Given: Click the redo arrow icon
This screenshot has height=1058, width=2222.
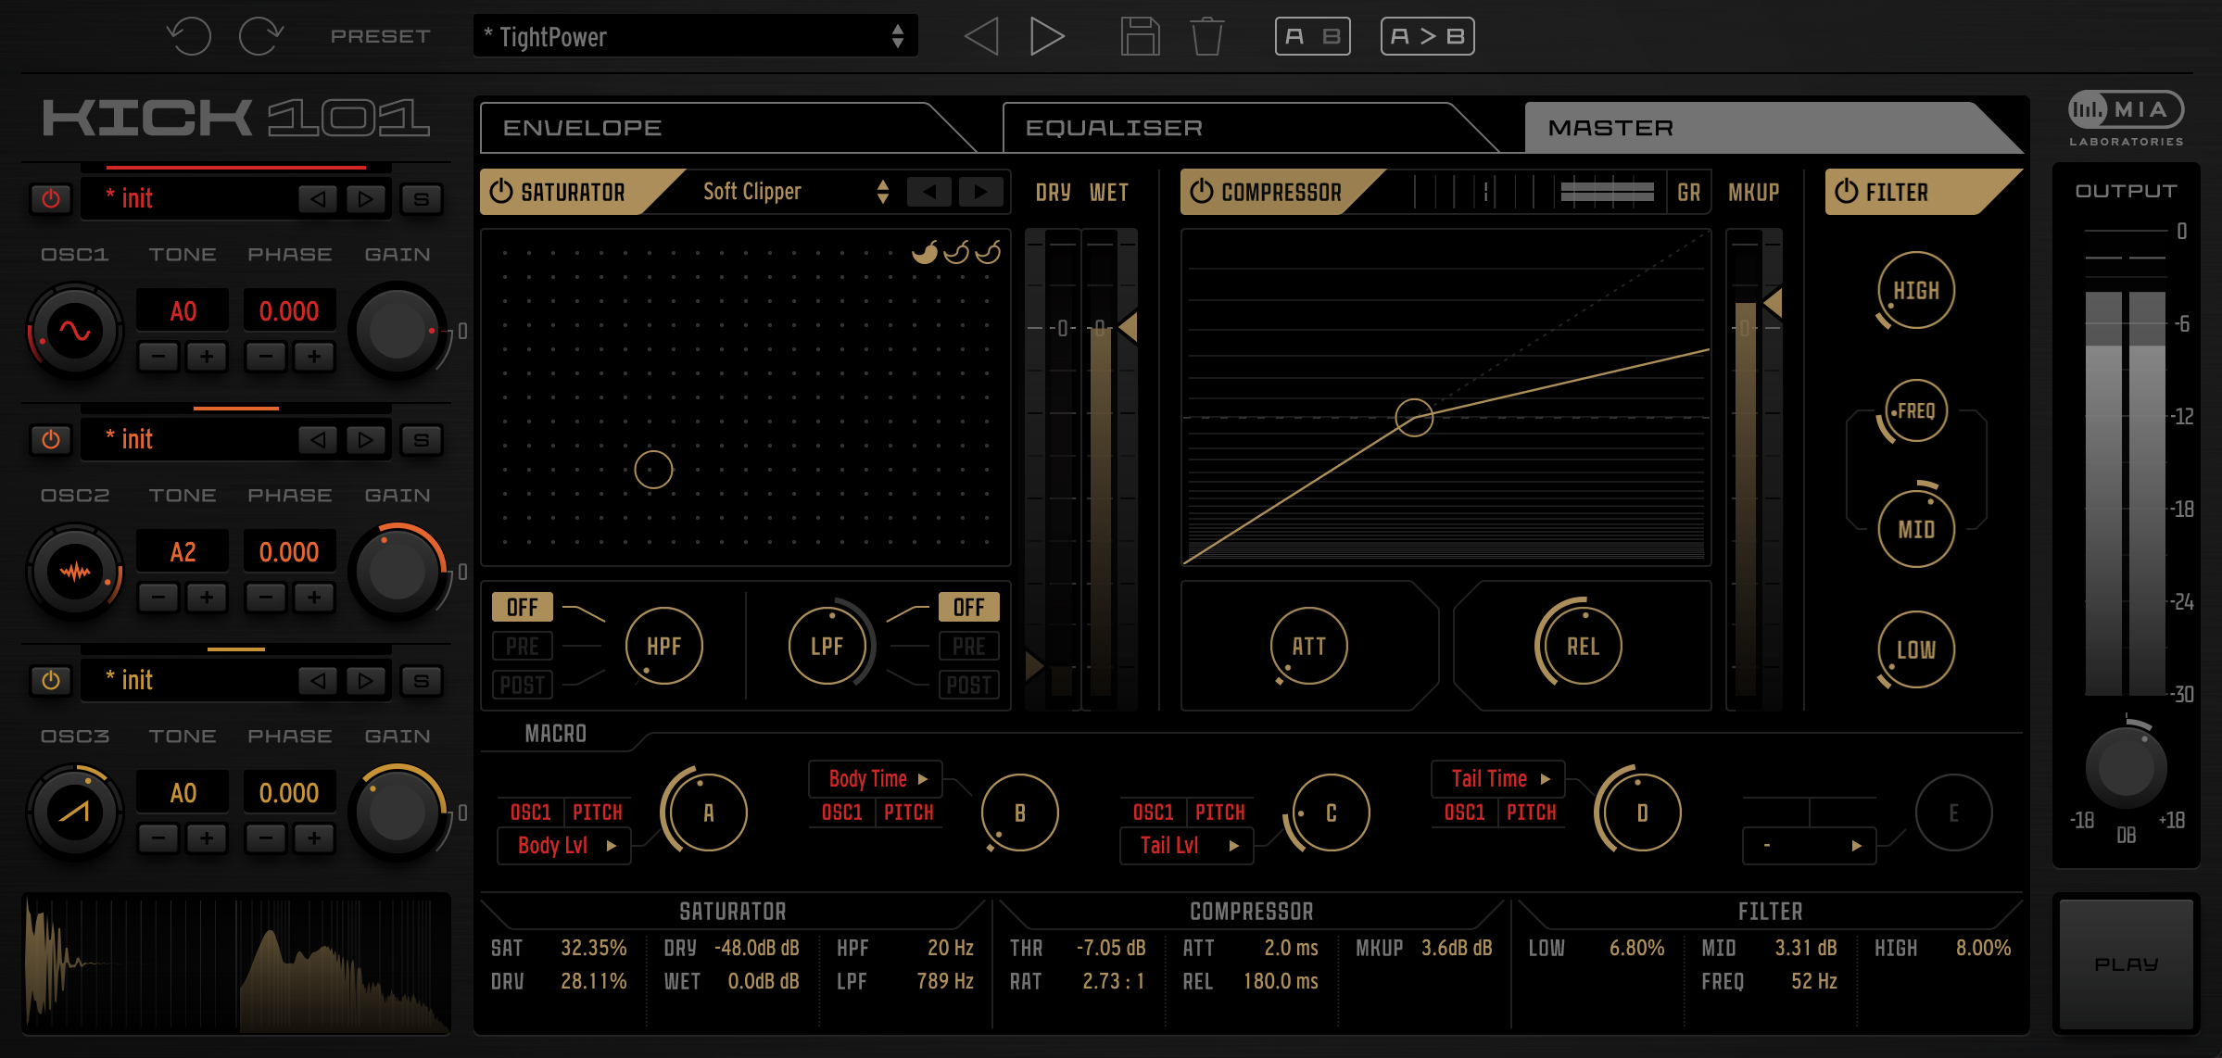Looking at the screenshot, I should pos(262,36).
